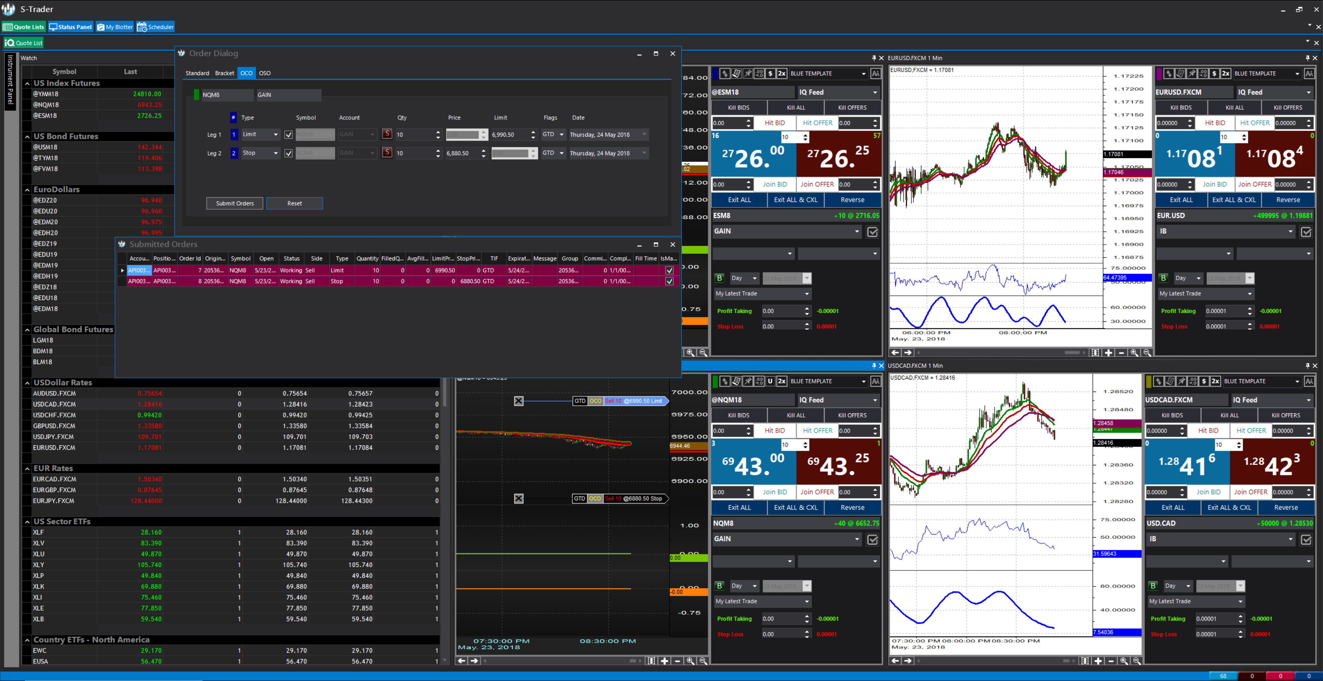Toggle the green B side button in @ESM18 panel
Screen dimensions: 1323x681
coord(719,278)
